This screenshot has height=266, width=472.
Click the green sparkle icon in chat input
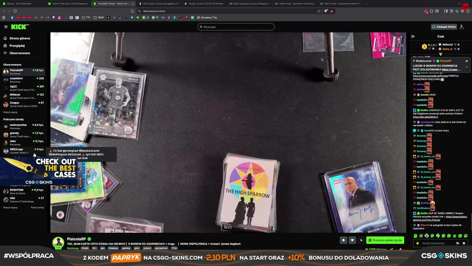(417, 243)
